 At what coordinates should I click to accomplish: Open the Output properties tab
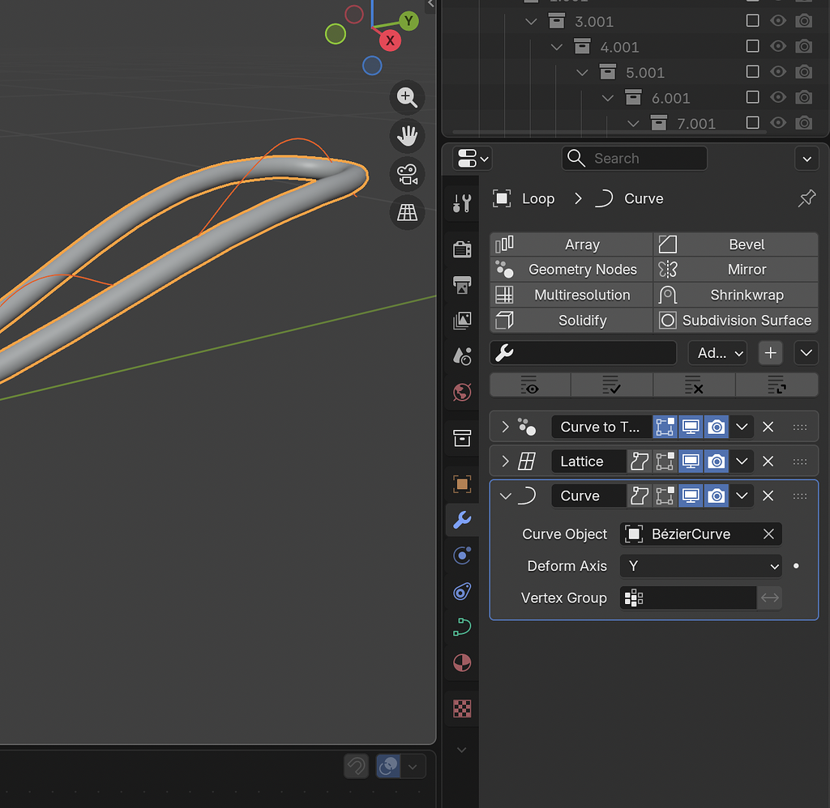[462, 285]
